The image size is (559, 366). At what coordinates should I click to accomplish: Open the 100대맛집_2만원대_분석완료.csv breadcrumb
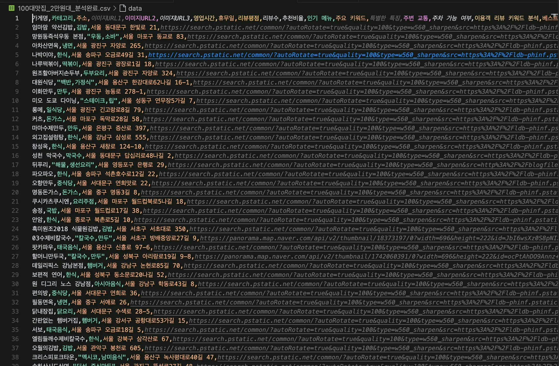tap(64, 8)
